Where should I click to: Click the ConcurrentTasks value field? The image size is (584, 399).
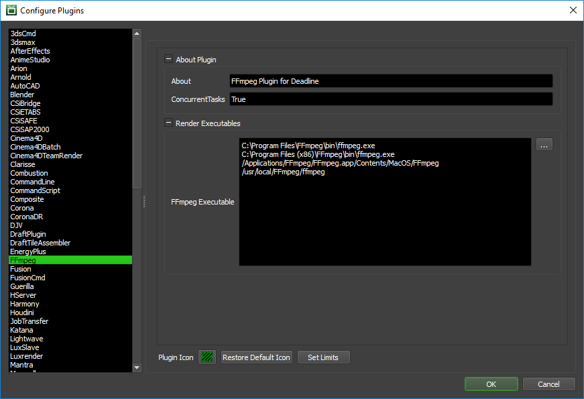(x=390, y=99)
